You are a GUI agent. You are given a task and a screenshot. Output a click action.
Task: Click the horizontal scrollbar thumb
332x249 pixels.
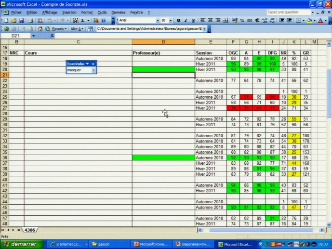[261, 230]
